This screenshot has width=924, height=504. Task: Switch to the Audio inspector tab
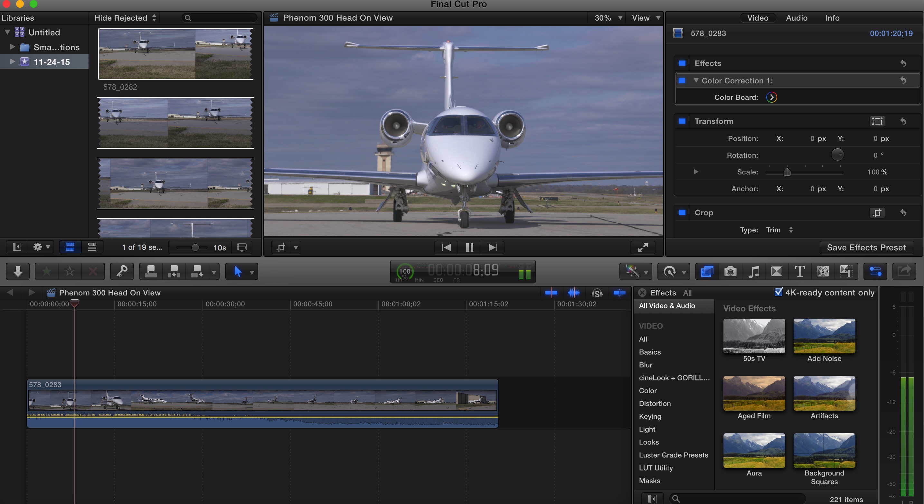(796, 18)
